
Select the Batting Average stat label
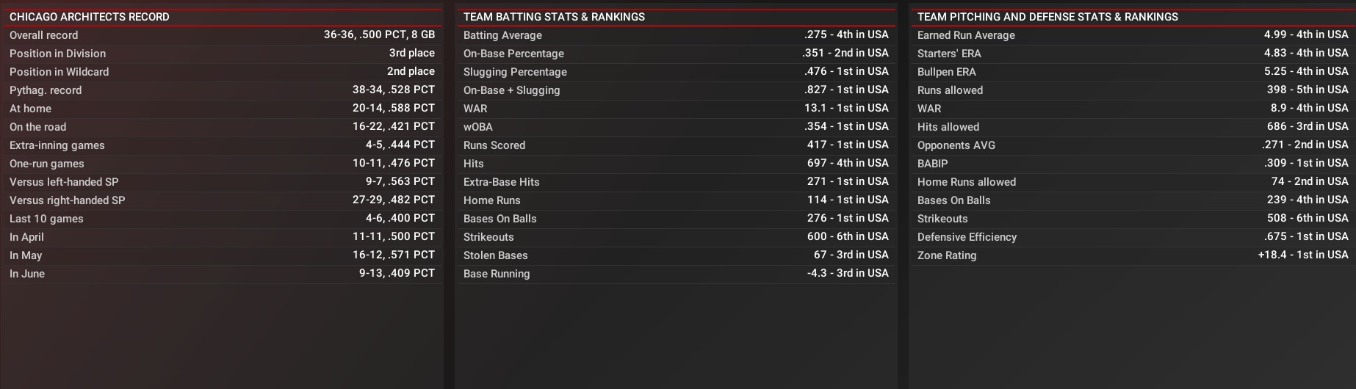(x=502, y=35)
